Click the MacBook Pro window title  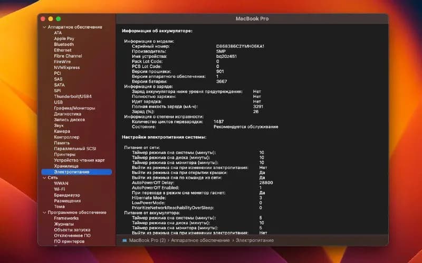252,19
